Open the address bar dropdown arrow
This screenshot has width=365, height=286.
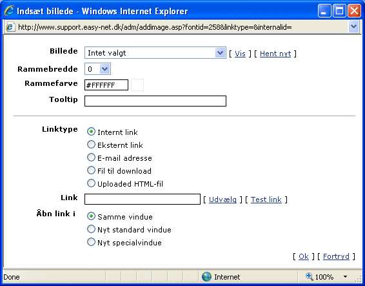(x=353, y=26)
